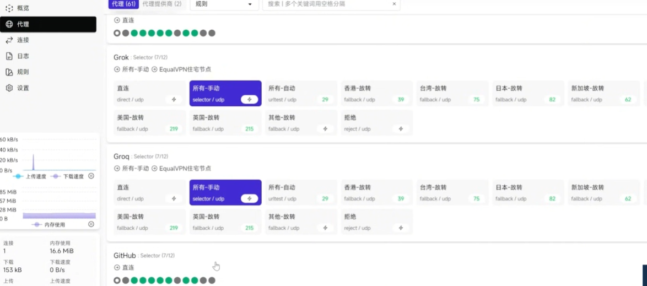
Task: Test latency of Grok 直连 via lightning icon
Action: click(174, 99)
